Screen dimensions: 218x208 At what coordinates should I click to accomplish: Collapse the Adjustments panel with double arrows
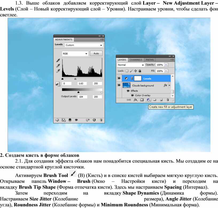(x=100, y=36)
